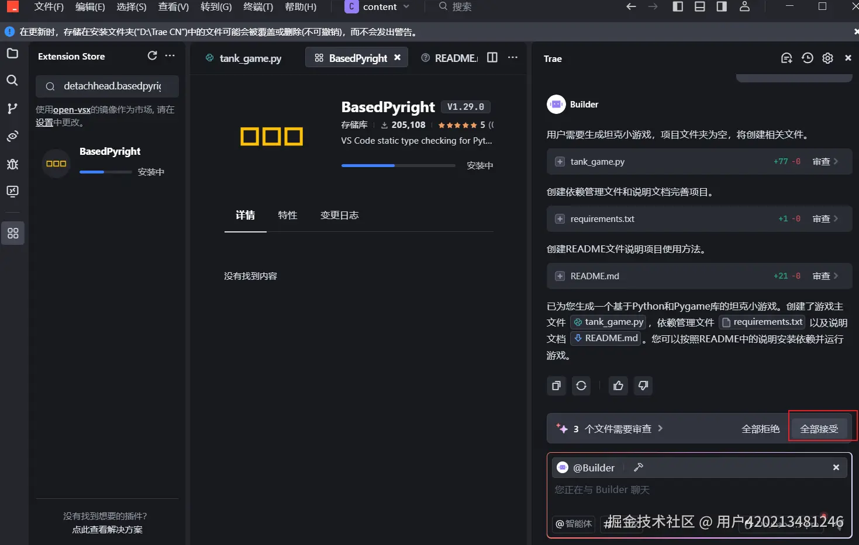Select the 详情 tab
Image resolution: width=859 pixels, height=545 pixels.
point(245,215)
